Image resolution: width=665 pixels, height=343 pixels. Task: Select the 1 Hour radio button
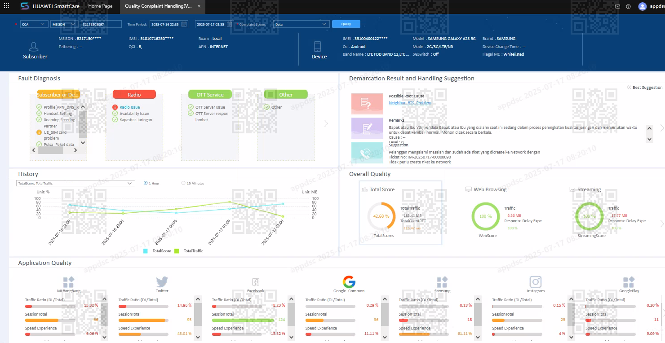coord(146,183)
